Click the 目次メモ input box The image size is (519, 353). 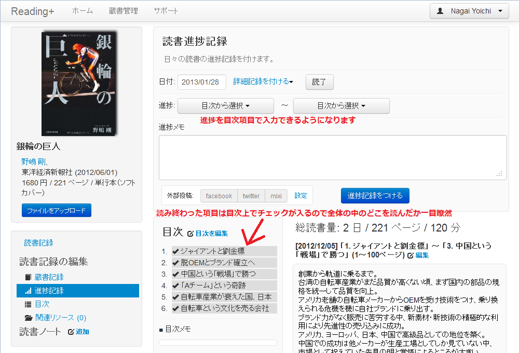tap(218, 343)
